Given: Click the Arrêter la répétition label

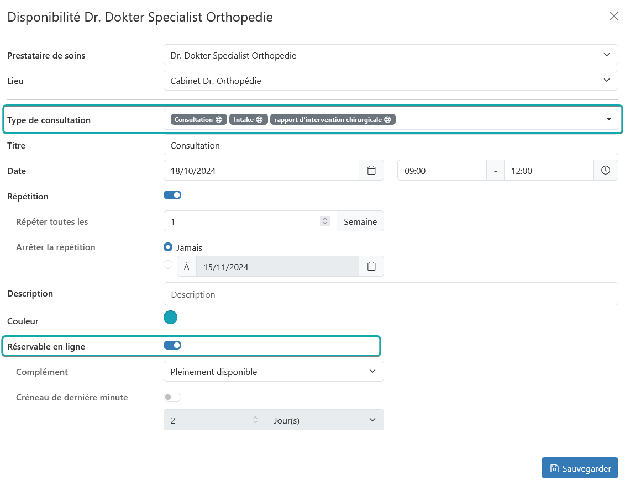Looking at the screenshot, I should (55, 247).
